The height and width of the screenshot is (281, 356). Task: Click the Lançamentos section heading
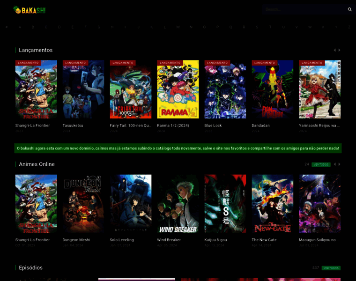pos(36,50)
